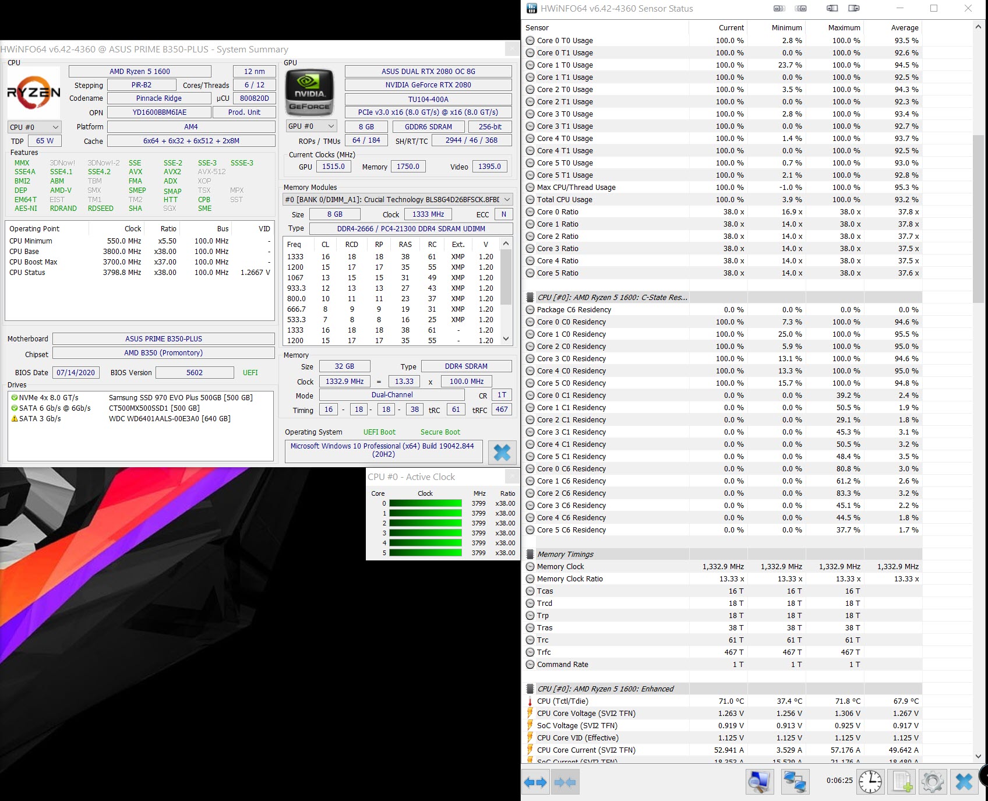Select the Core 3 Ratio sensor row
Screen dimensions: 988x801
click(x=722, y=249)
